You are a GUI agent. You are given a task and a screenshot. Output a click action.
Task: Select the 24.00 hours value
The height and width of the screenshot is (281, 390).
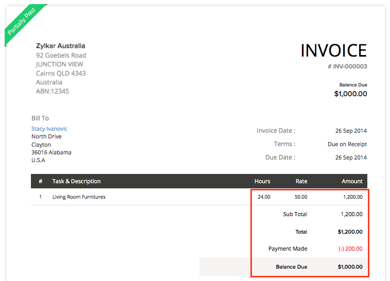pos(264,197)
